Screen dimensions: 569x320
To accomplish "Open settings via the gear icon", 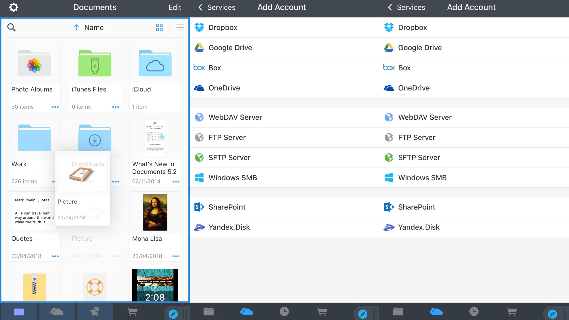I will [13, 7].
